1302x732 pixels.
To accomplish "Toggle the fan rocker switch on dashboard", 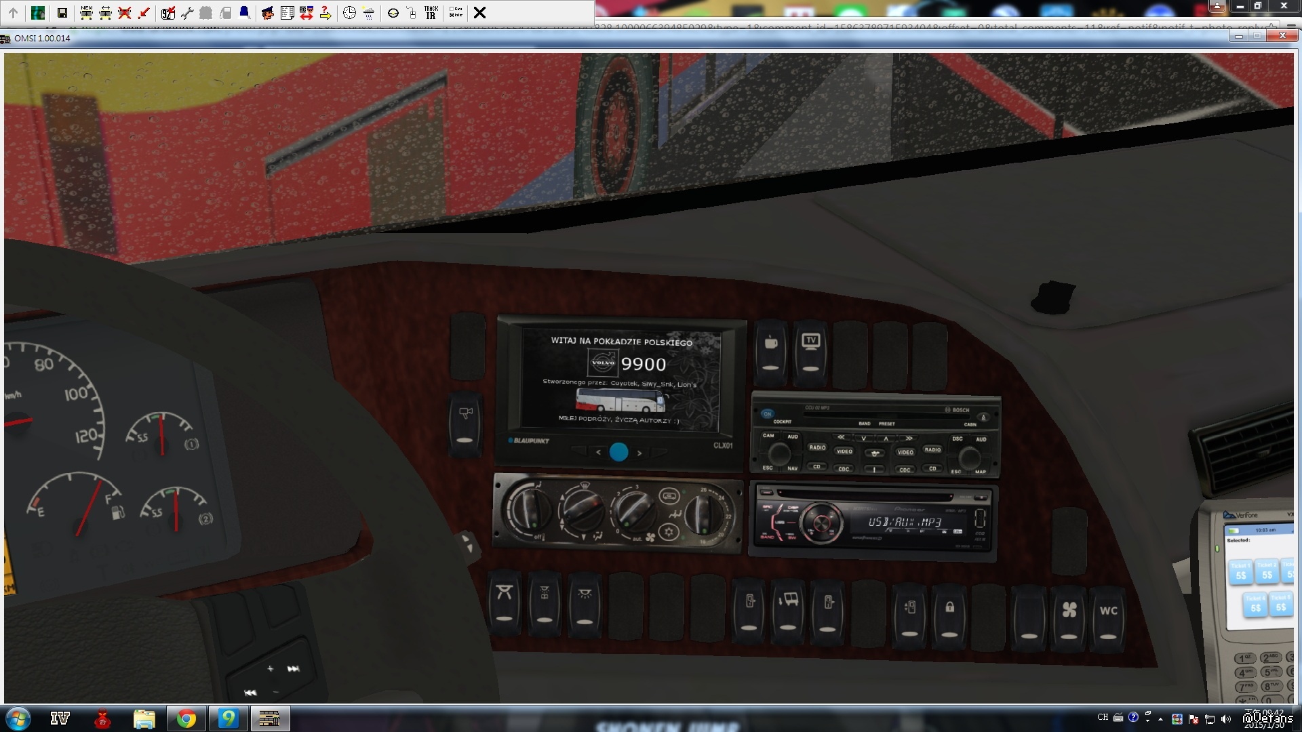I will [1069, 613].
